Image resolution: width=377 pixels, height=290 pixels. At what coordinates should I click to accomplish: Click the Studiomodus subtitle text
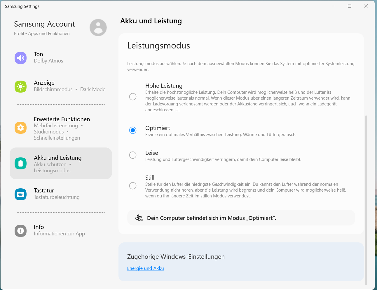coord(49,132)
